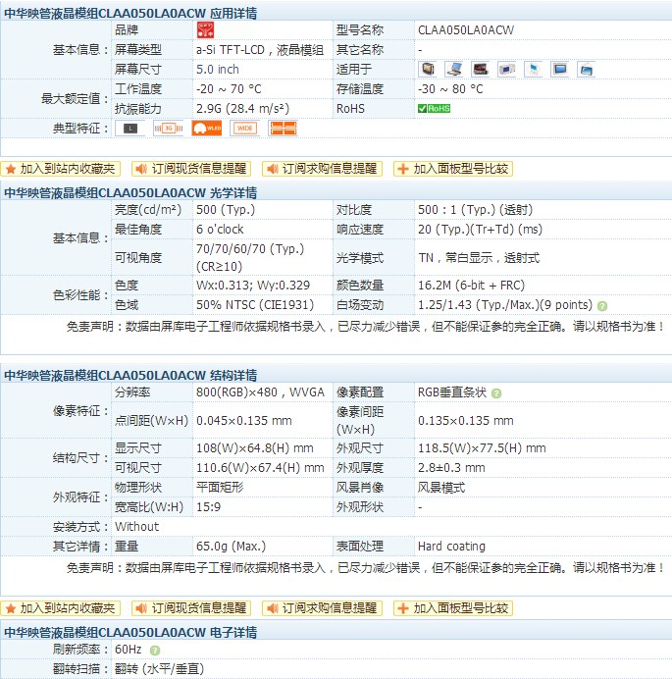
Task: Click the 应用详情 section heading
Action: [130, 13]
